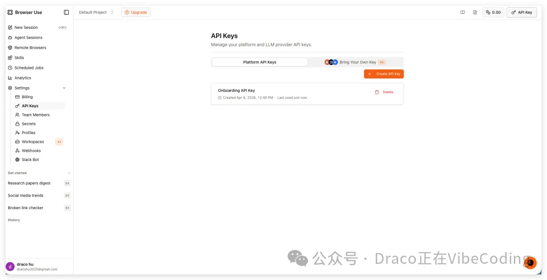Click the Upgrade button

[x=136, y=12]
